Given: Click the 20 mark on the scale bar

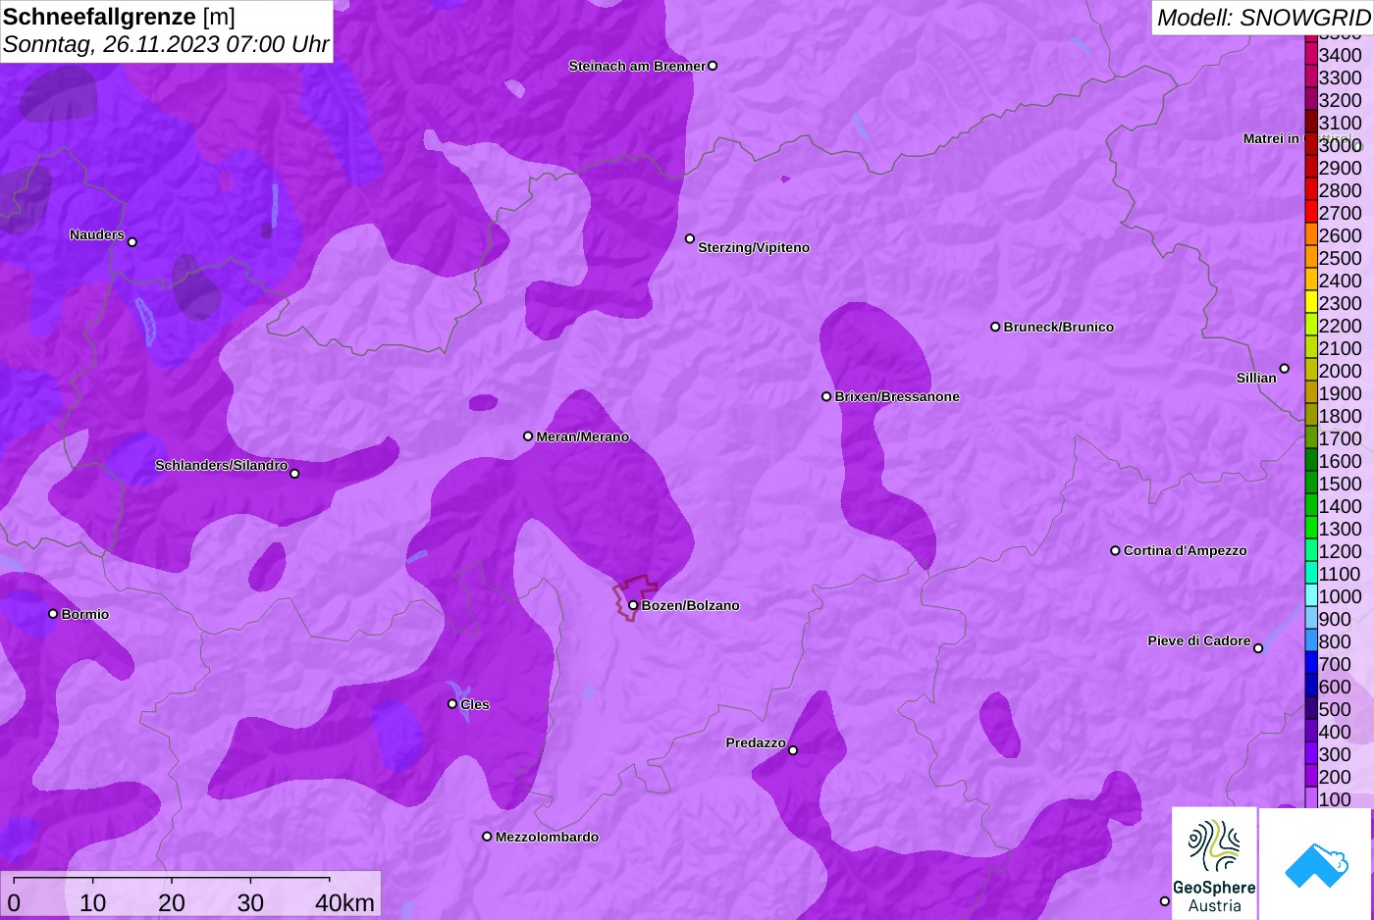Looking at the screenshot, I should pyautogui.click(x=172, y=902).
